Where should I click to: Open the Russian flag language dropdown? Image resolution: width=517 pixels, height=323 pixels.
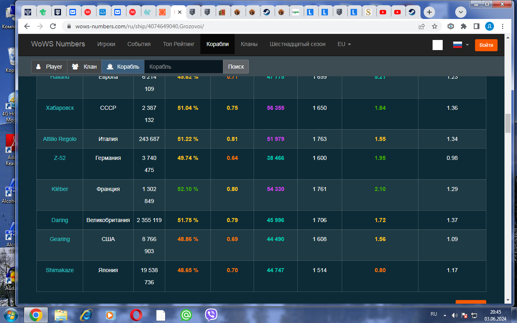(x=460, y=45)
